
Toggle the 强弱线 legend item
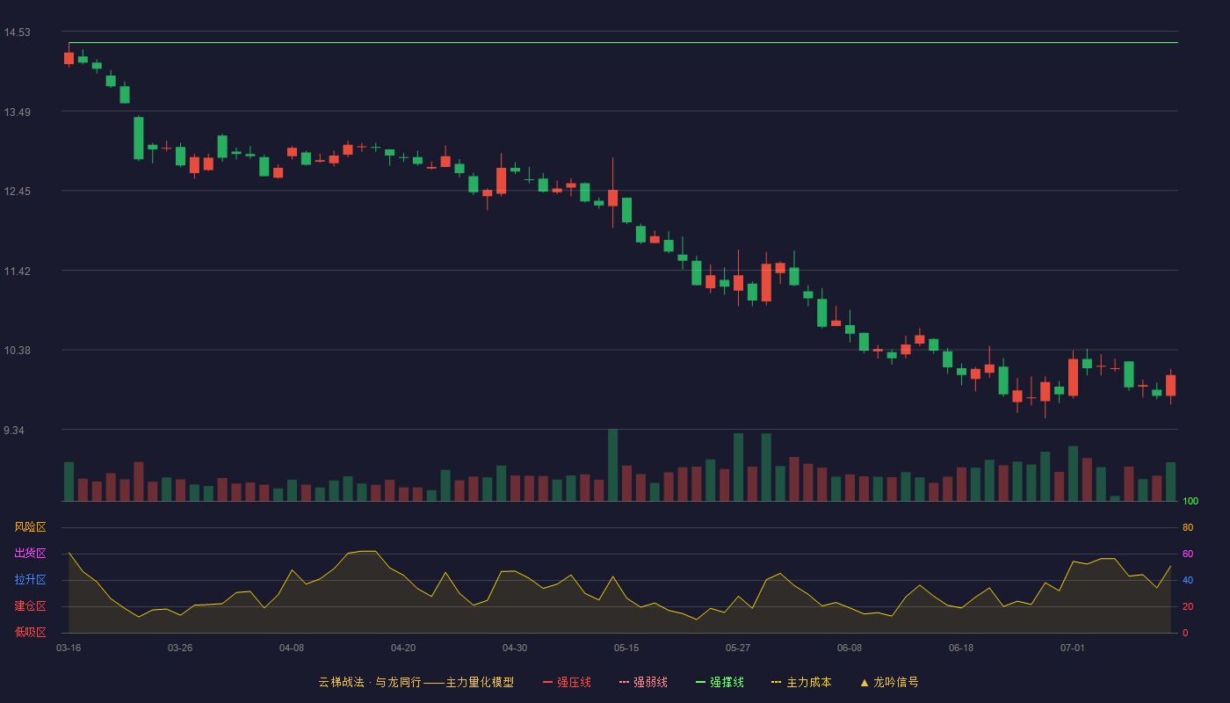(643, 682)
